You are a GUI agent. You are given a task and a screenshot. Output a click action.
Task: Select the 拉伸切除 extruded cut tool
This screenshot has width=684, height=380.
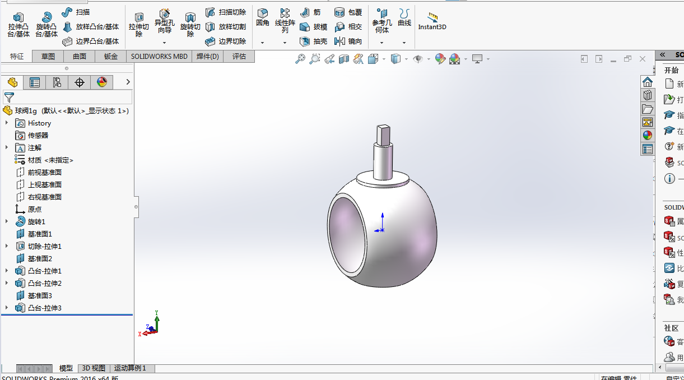tap(139, 25)
